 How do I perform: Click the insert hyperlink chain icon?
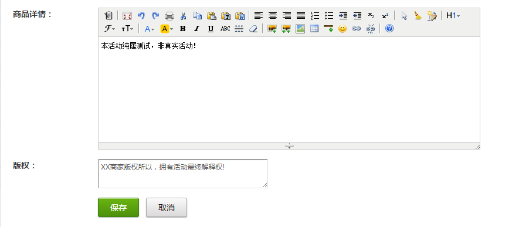click(x=356, y=29)
